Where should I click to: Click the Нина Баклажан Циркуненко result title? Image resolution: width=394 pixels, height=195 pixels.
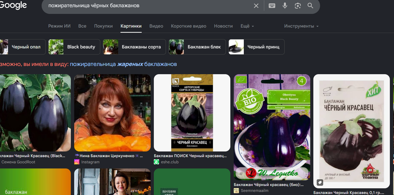[109, 156]
